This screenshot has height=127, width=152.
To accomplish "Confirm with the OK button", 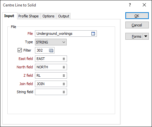I will [137, 16].
